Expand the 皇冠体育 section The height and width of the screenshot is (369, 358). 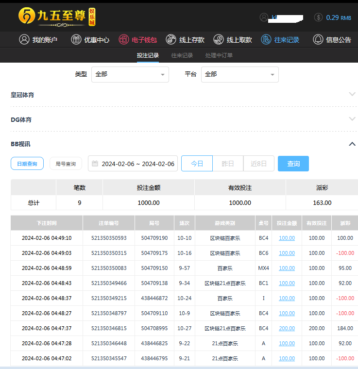(x=352, y=95)
